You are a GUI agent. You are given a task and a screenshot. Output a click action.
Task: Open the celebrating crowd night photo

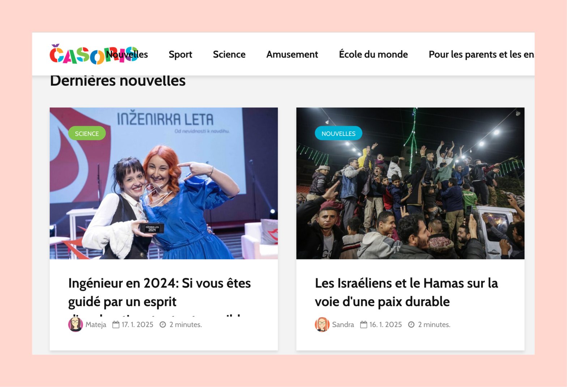pyautogui.click(x=410, y=183)
